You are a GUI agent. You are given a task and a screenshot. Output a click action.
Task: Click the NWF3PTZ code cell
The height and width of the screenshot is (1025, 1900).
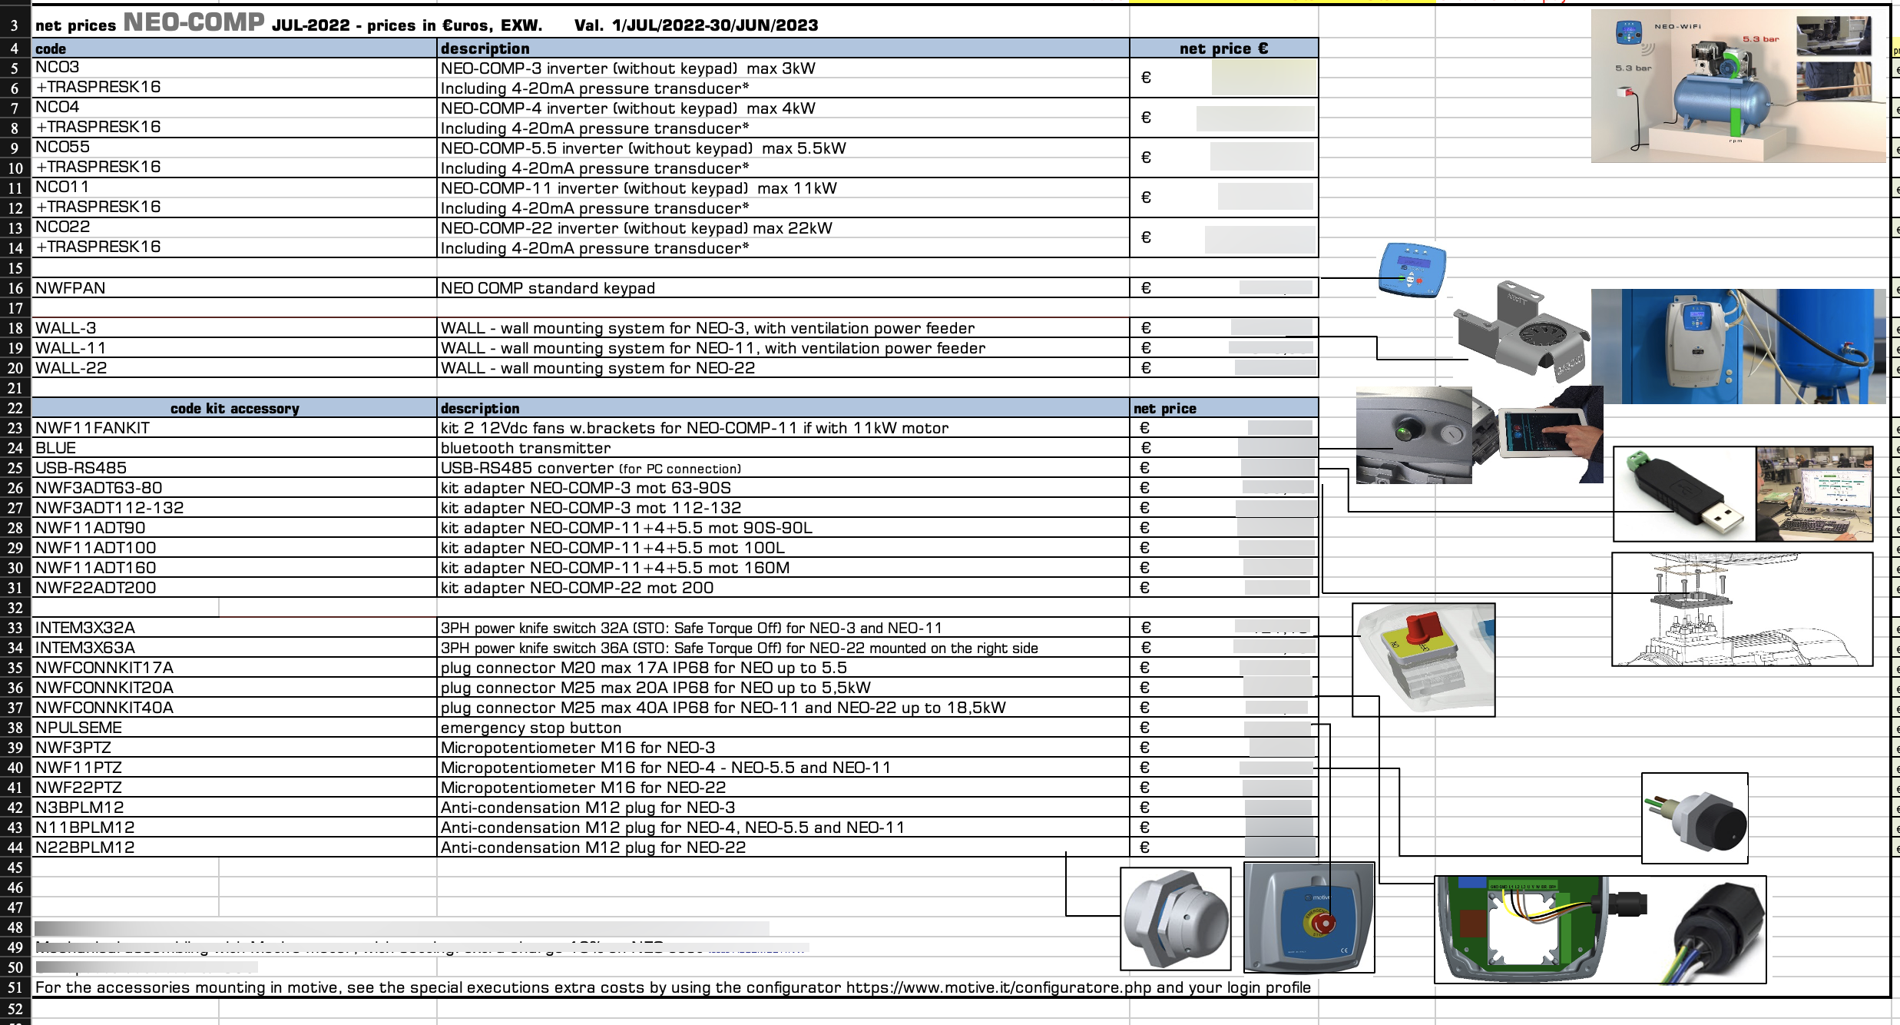(x=234, y=748)
